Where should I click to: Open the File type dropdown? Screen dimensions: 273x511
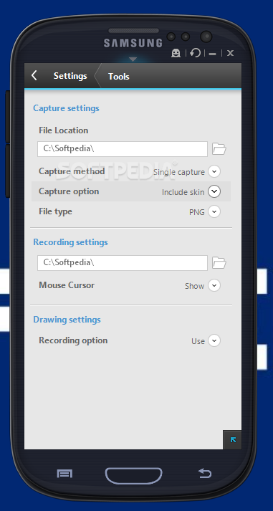[x=214, y=212]
